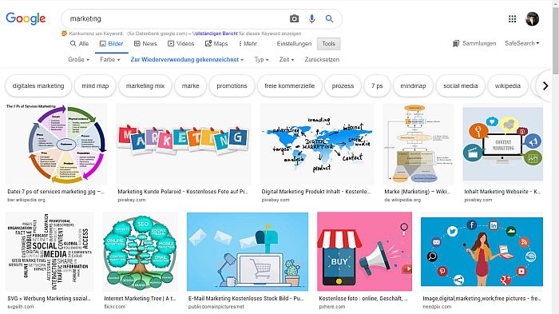
Task: Click Marketing Kunde Polaroid title link
Action: 183,192
